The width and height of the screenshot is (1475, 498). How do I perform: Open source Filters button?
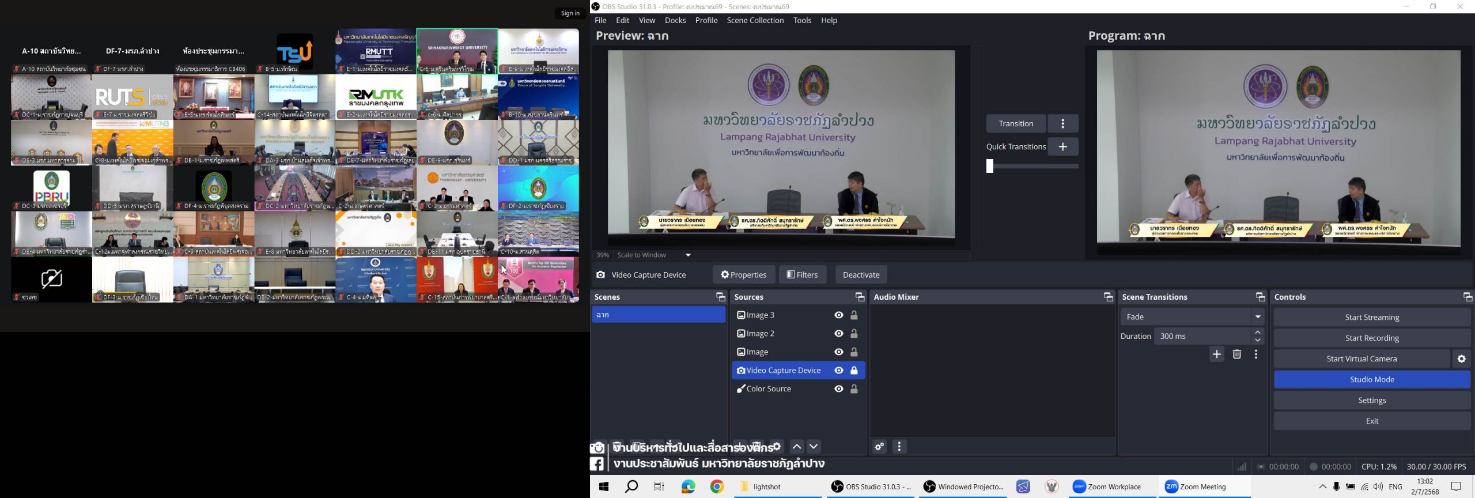pos(803,275)
